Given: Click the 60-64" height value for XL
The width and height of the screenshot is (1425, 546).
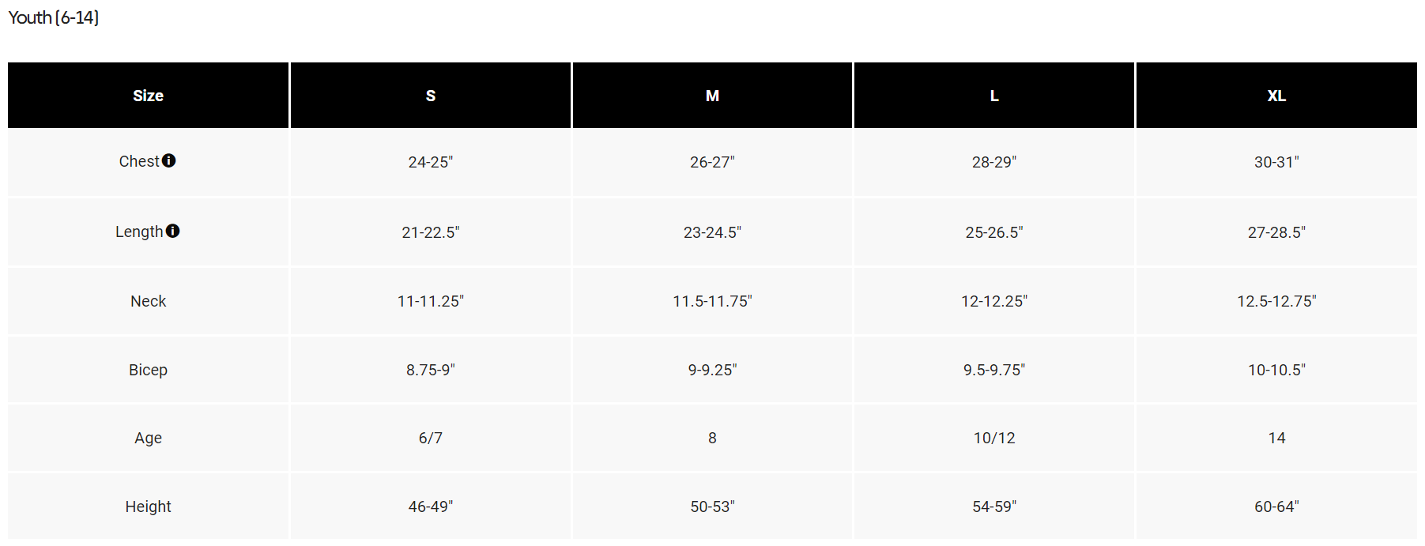Looking at the screenshot, I should [1276, 506].
